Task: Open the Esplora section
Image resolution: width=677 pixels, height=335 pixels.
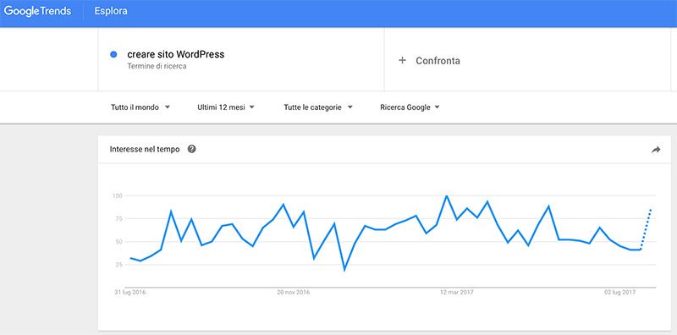Action: click(111, 11)
